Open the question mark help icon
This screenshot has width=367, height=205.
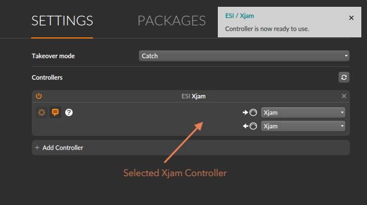pos(69,113)
